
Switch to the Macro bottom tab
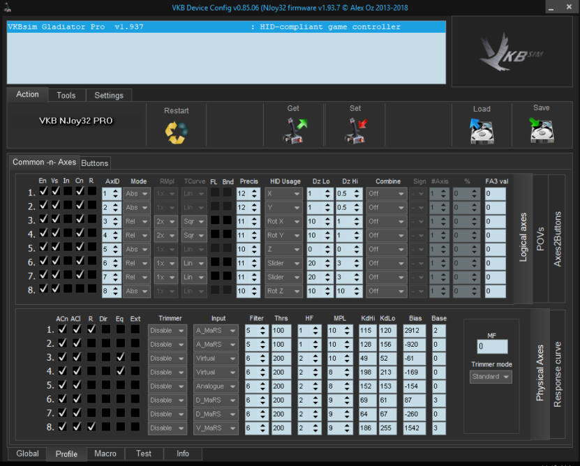pos(105,453)
